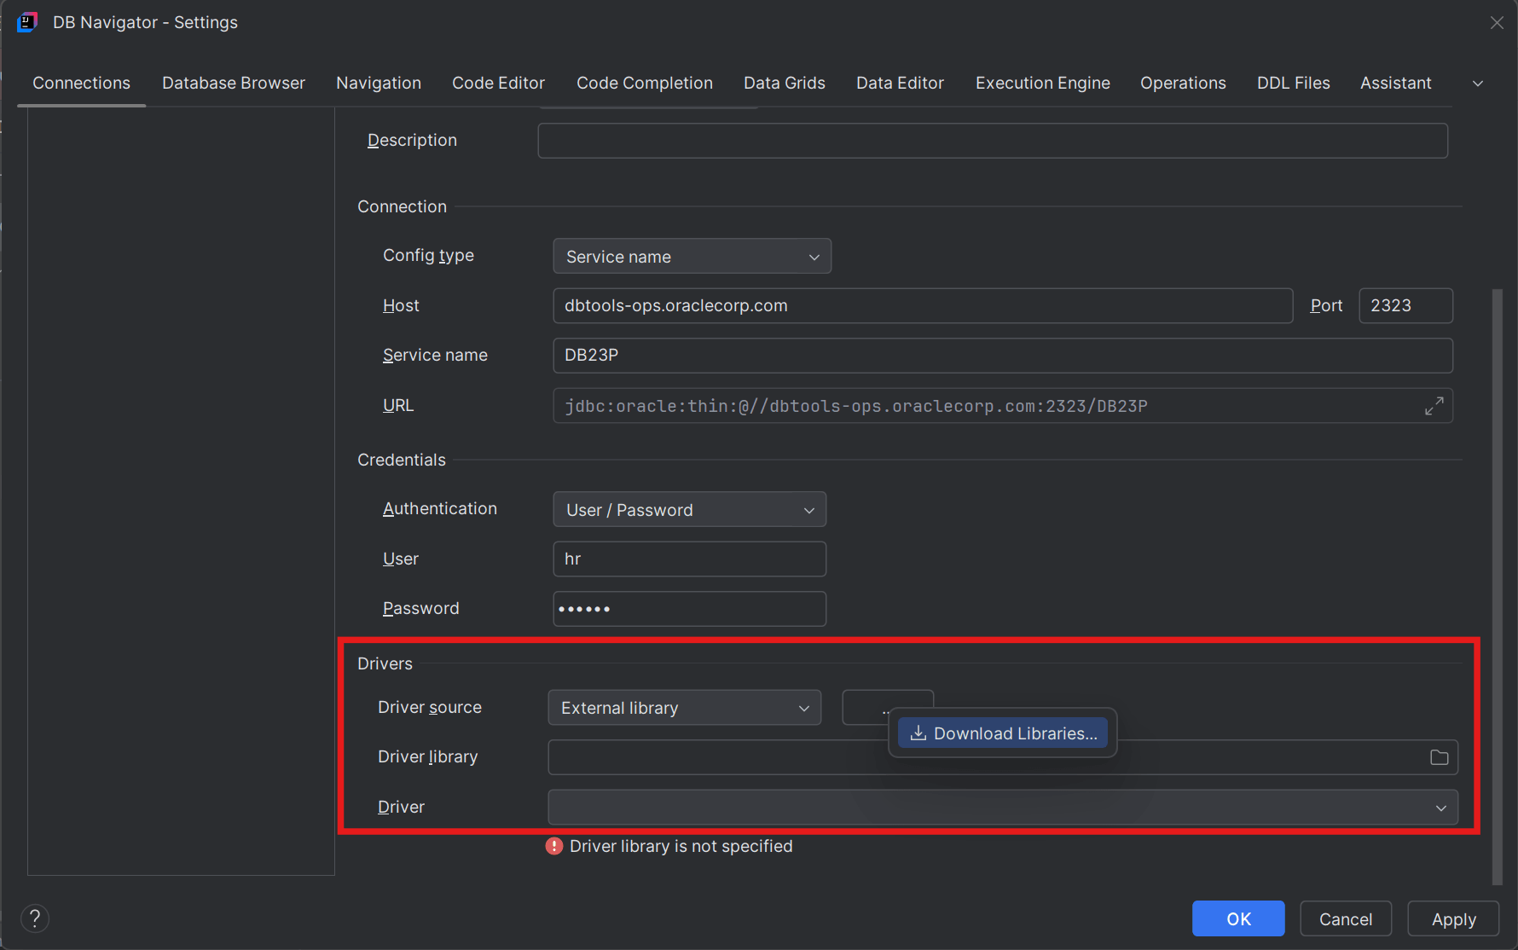Open the Config type dropdown

pyautogui.click(x=692, y=256)
